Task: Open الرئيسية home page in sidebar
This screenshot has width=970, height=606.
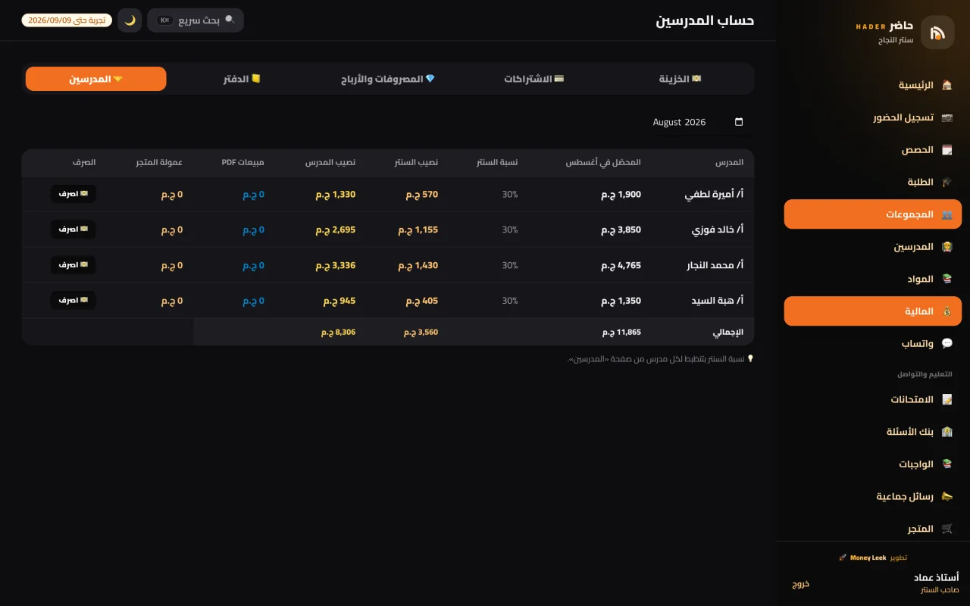Action: (873, 85)
